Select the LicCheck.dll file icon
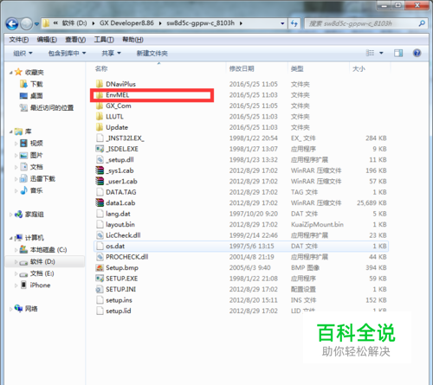The width and height of the screenshot is (433, 385). (100, 235)
